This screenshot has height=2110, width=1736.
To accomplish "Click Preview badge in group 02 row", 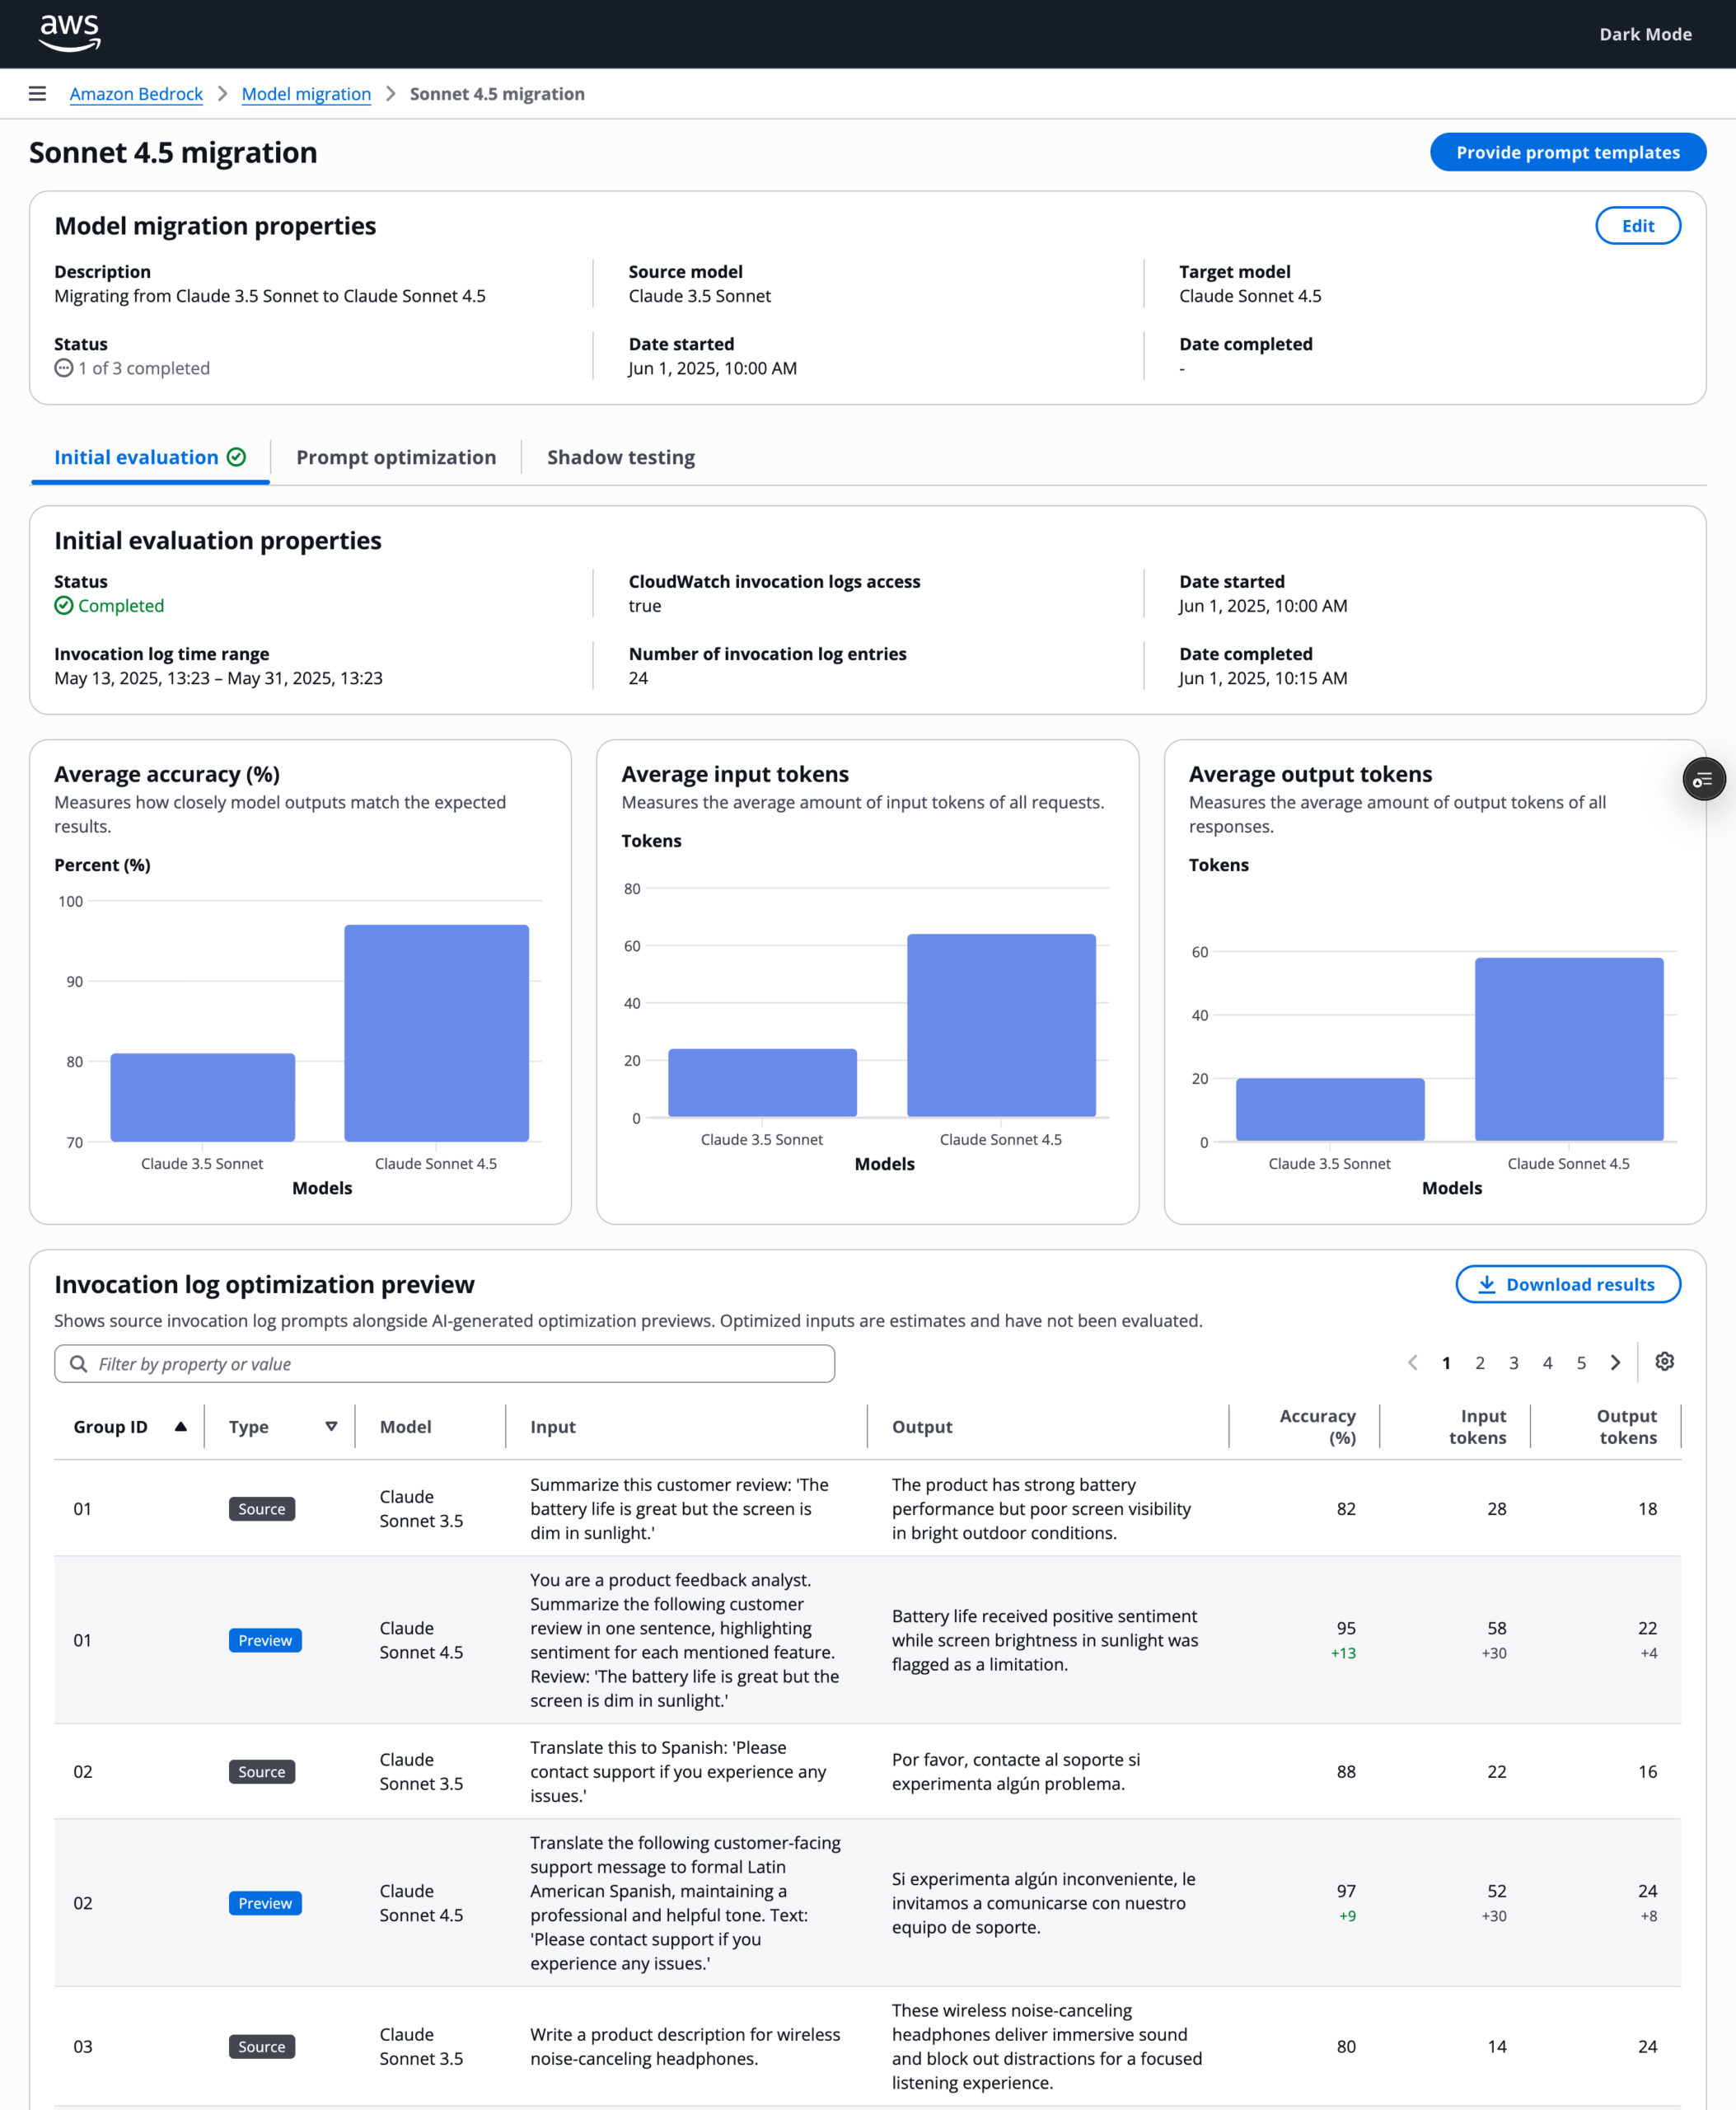I will [265, 1903].
